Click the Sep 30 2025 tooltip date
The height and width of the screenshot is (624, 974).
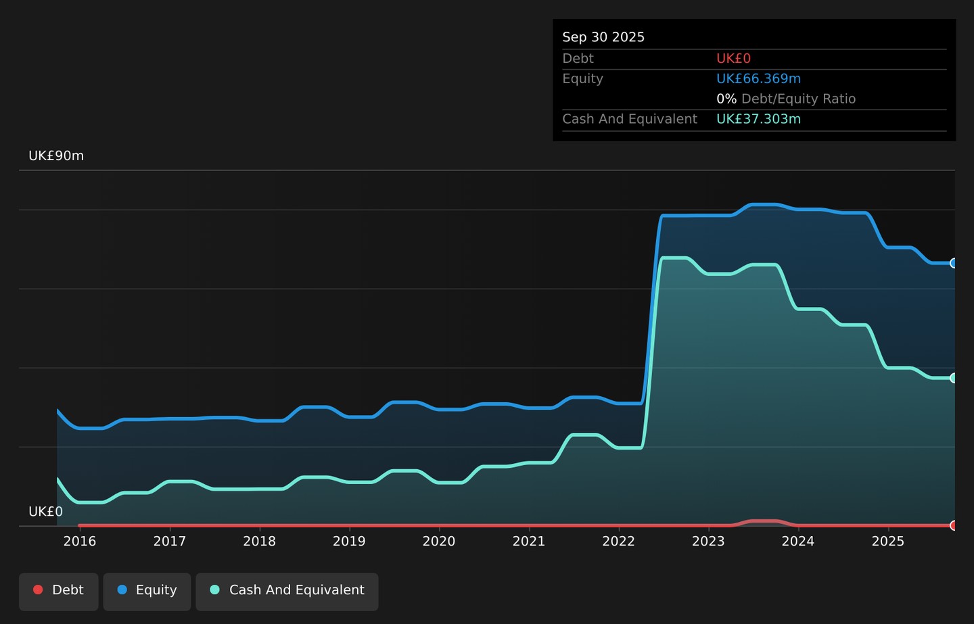coord(603,37)
